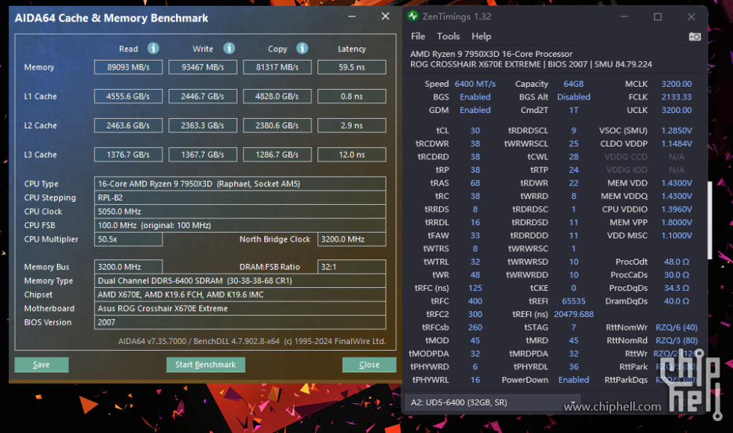The width and height of the screenshot is (733, 433).
Task: Open the Help menu in ZenTimings
Action: coord(481,37)
